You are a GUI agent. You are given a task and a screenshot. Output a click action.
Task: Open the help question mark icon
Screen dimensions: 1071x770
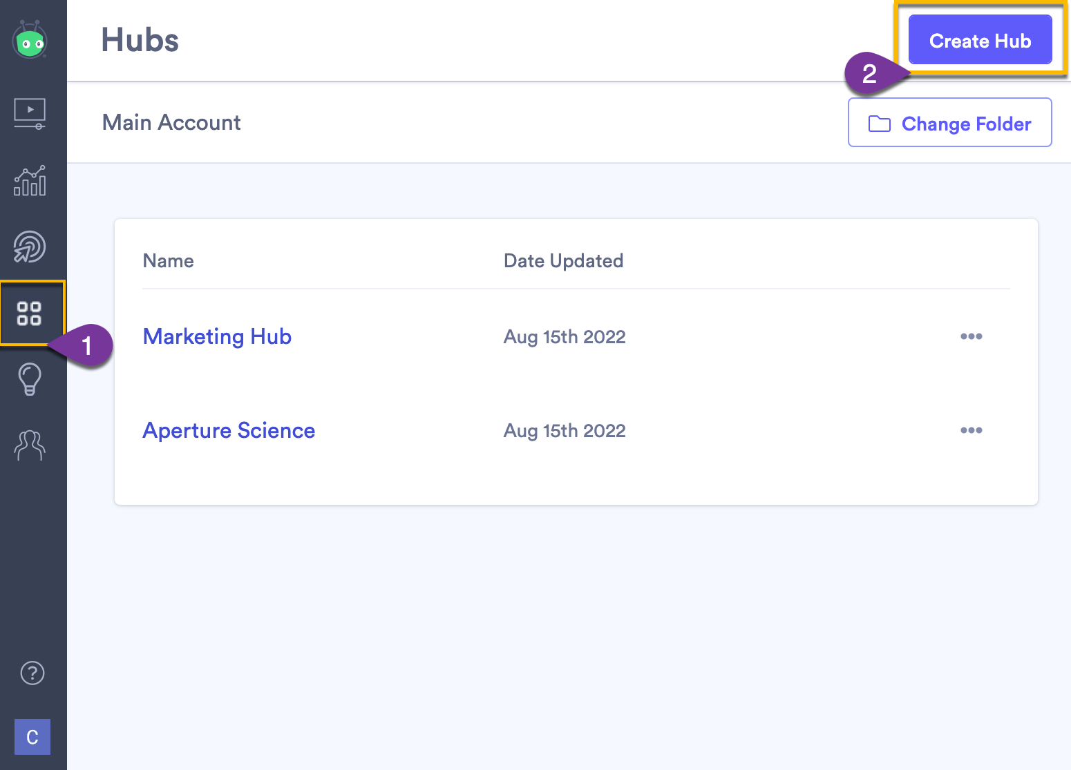tap(31, 673)
